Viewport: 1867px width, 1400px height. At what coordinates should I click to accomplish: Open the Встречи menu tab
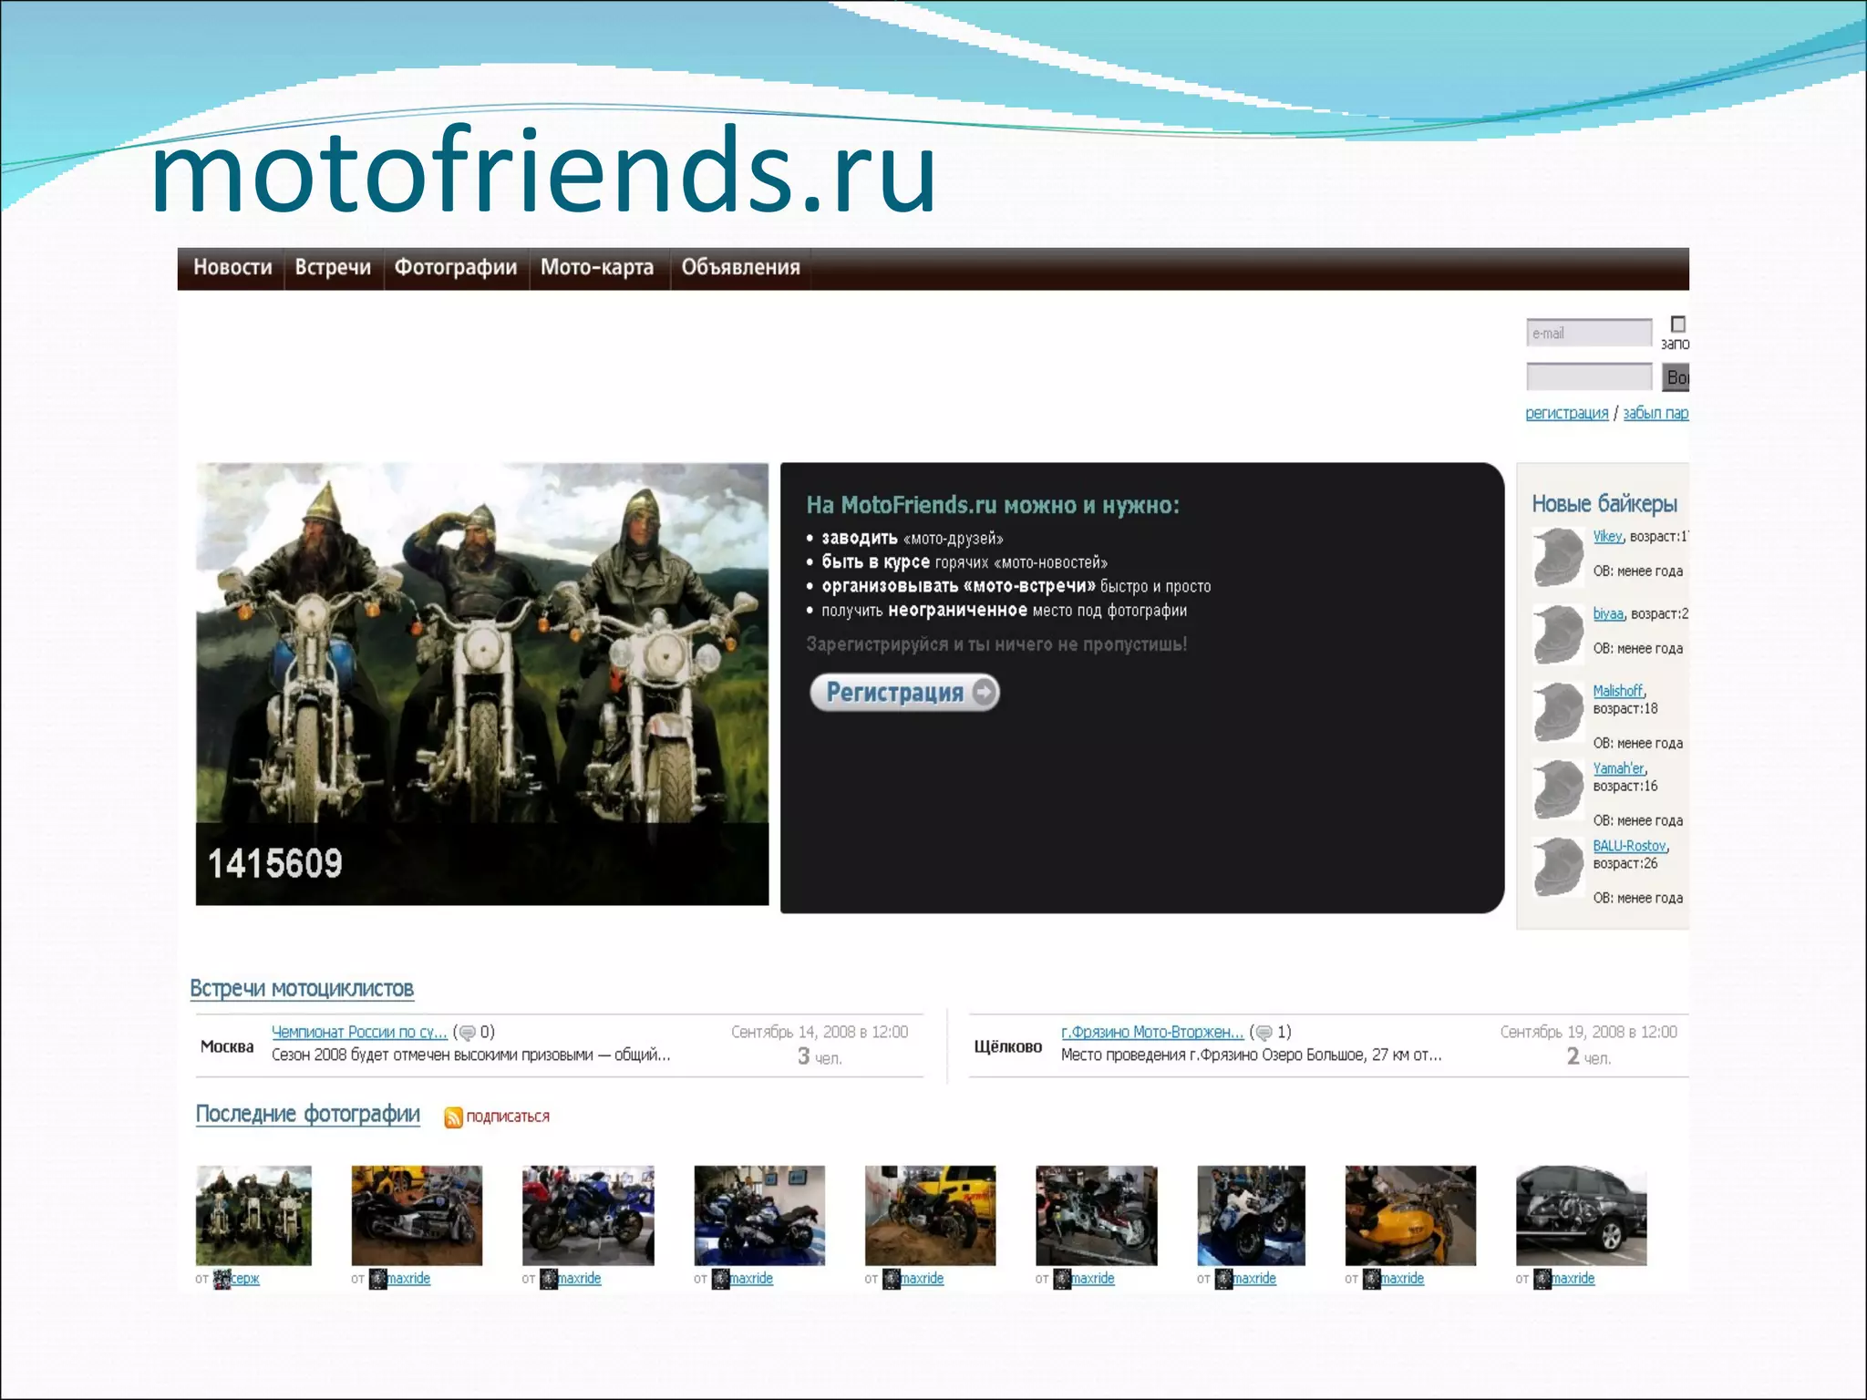coord(333,267)
